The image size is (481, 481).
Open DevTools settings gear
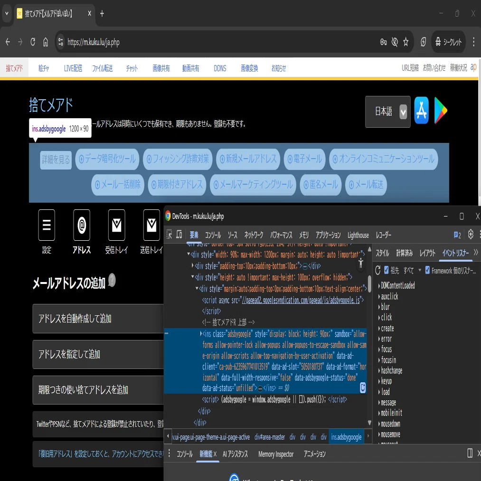click(471, 235)
